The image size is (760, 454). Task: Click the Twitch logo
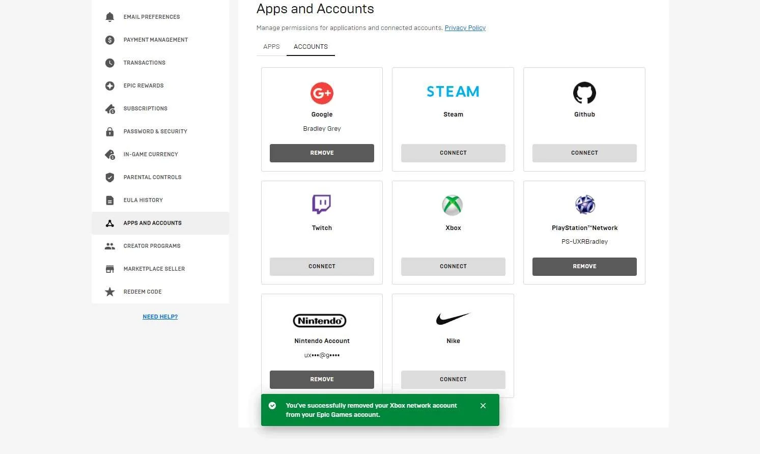[x=322, y=204]
